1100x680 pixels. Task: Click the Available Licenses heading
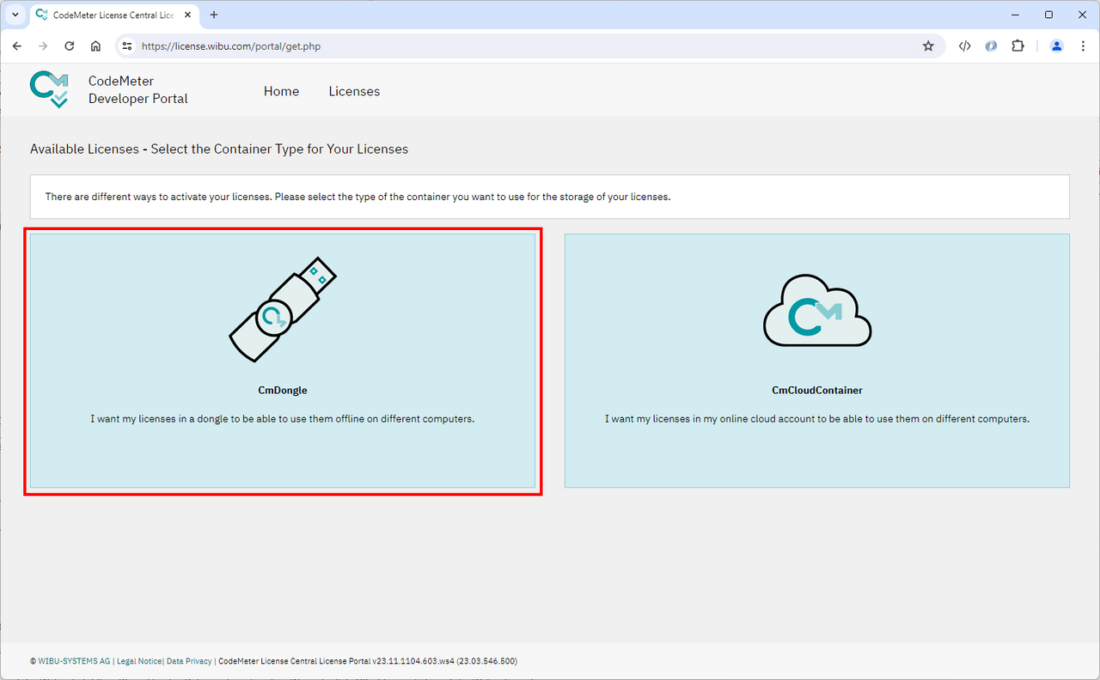pos(219,149)
